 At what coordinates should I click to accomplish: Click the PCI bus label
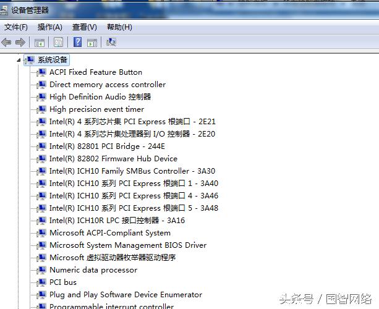pos(63,282)
